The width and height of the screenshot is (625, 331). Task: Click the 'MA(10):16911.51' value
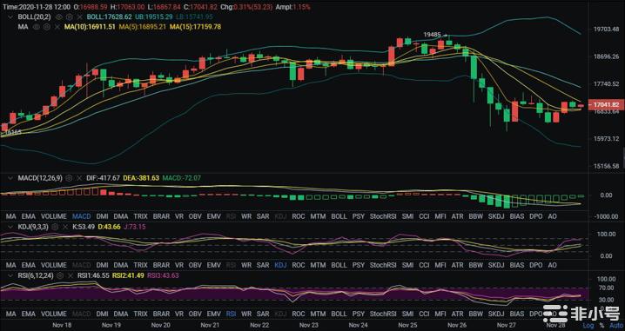click(x=90, y=27)
